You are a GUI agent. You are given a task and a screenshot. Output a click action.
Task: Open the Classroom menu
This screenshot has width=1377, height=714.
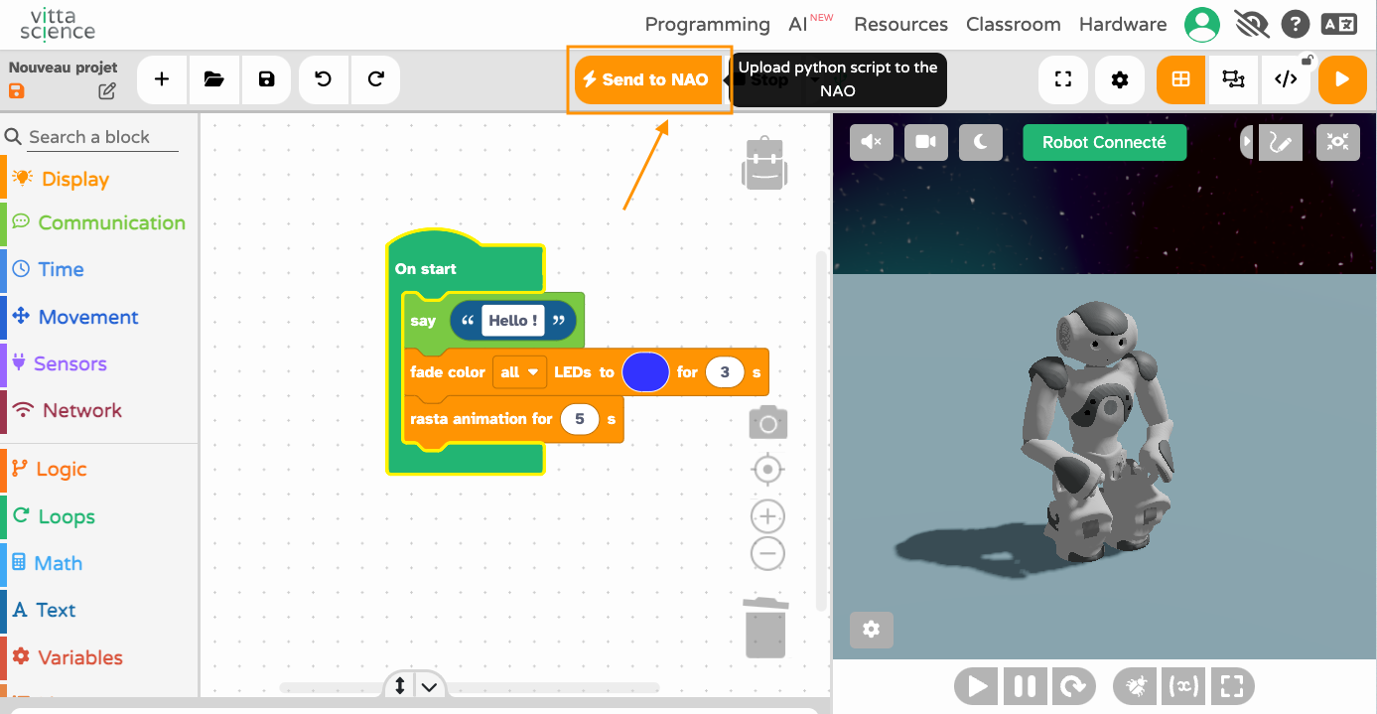(1013, 24)
